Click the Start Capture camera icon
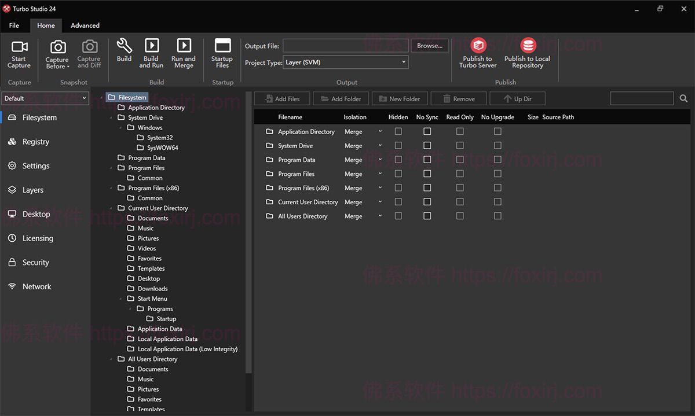Image resolution: width=695 pixels, height=416 pixels. [19, 47]
